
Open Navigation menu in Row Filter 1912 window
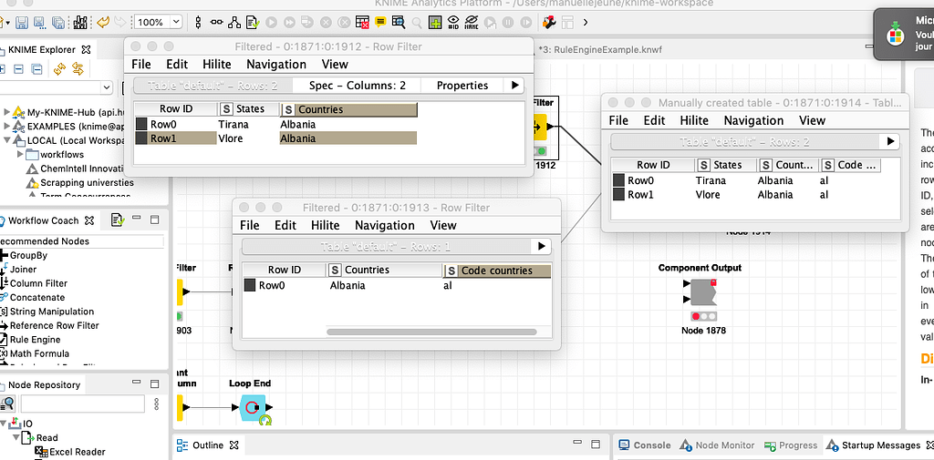pyautogui.click(x=276, y=65)
